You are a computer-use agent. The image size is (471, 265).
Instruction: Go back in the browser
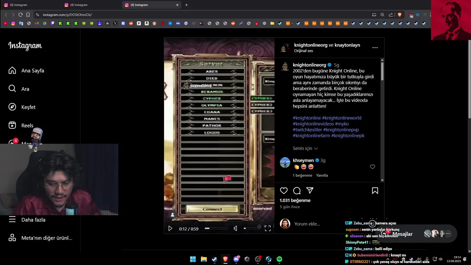pyautogui.click(x=6, y=15)
